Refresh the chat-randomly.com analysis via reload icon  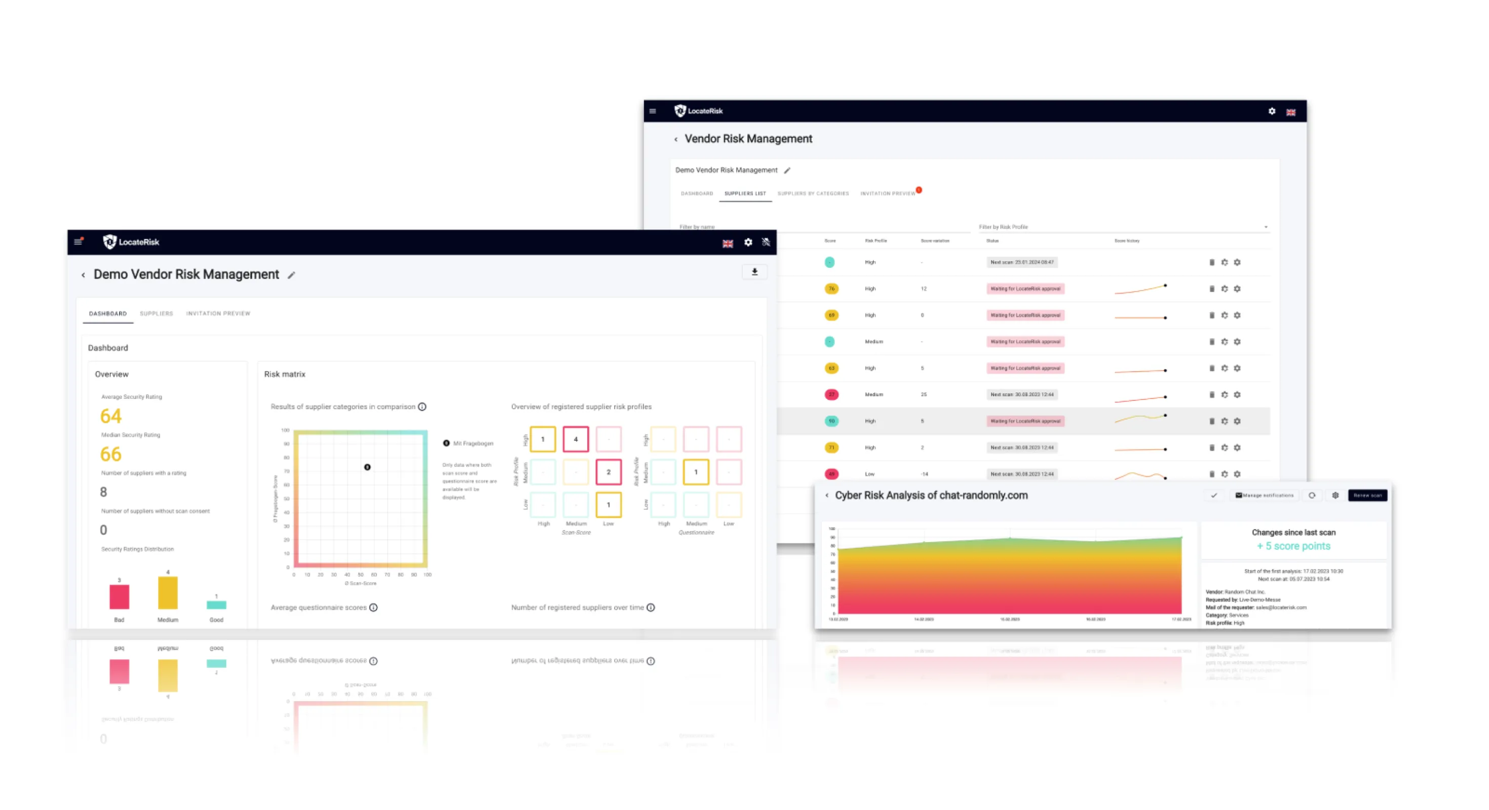point(1312,495)
